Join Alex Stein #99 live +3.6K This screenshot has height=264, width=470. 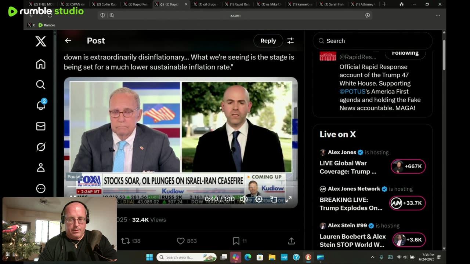[409, 240]
